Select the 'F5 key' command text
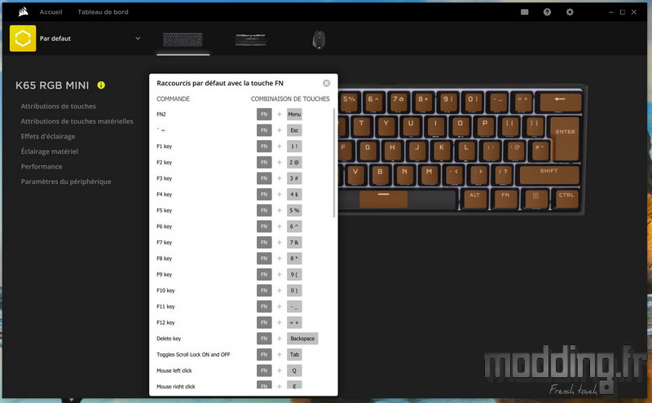Screen dimensions: 652x403 click(x=165, y=211)
